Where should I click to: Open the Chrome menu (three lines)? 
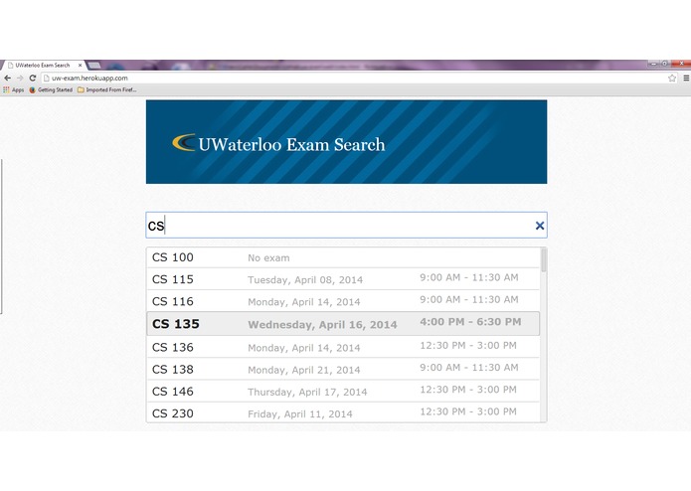(686, 78)
